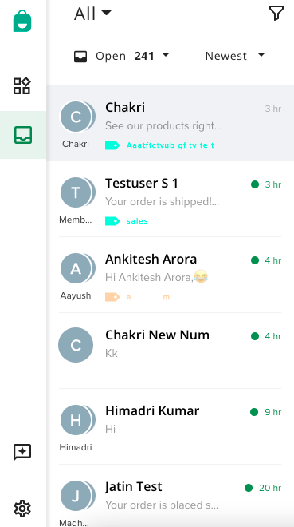Open Testuser S 1 conversation
Viewport: 294px width, 527px height.
tap(171, 199)
